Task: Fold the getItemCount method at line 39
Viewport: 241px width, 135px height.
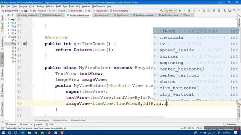Action: coord(32,44)
